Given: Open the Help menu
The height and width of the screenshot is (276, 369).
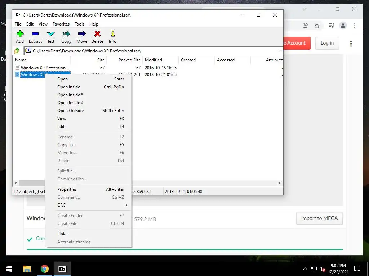Looking at the screenshot, I should (94, 24).
